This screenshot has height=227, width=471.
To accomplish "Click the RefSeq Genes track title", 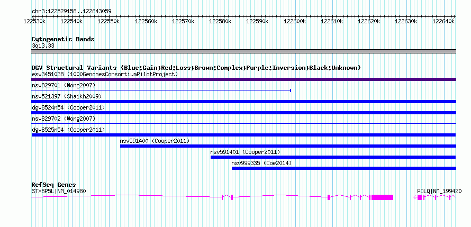I will (x=54, y=184).
